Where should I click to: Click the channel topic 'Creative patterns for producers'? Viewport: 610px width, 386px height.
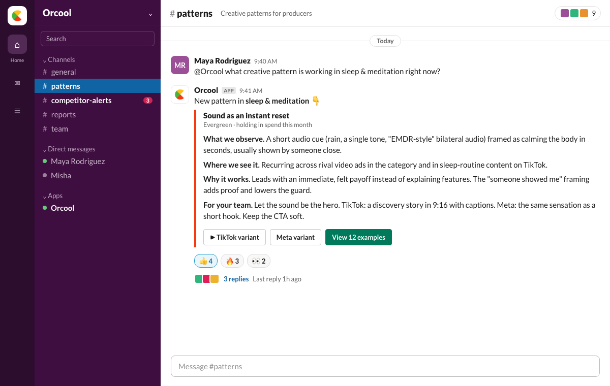pyautogui.click(x=266, y=14)
